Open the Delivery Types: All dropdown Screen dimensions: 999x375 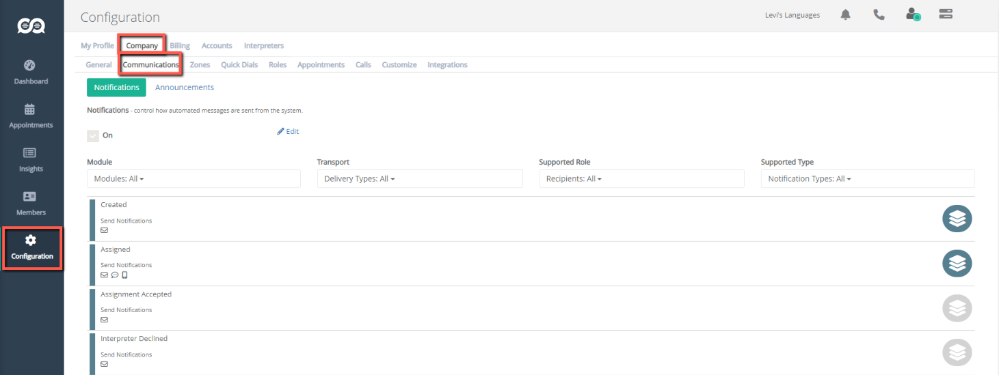[420, 179]
